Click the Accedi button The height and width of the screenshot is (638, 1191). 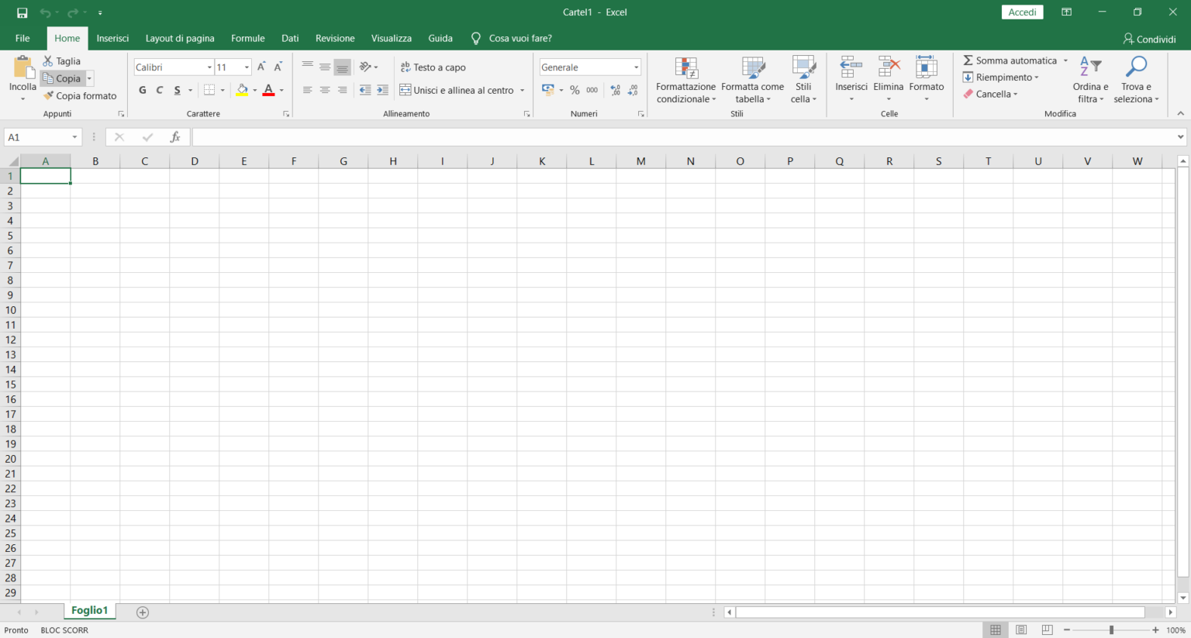coord(1022,12)
